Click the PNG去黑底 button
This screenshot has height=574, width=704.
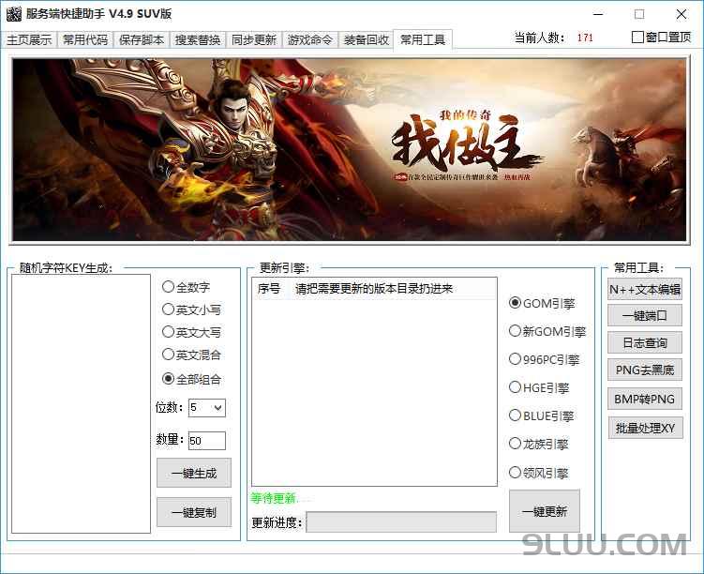click(645, 370)
